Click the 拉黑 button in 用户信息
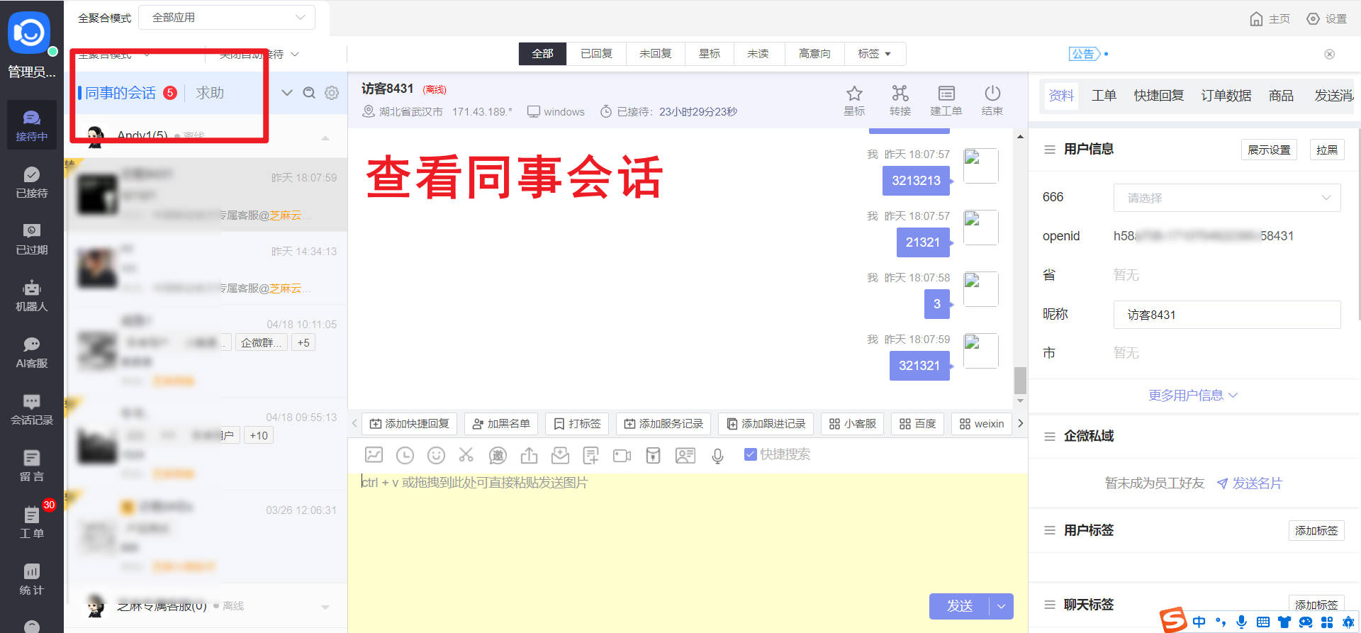The image size is (1361, 633). coord(1326,150)
